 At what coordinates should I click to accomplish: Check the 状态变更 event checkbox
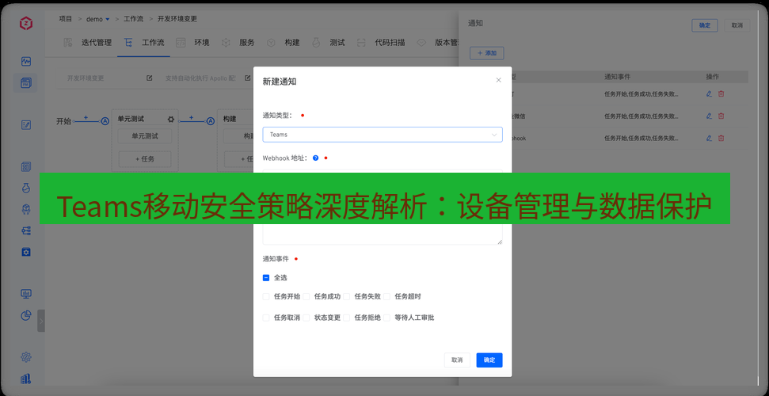pos(306,318)
